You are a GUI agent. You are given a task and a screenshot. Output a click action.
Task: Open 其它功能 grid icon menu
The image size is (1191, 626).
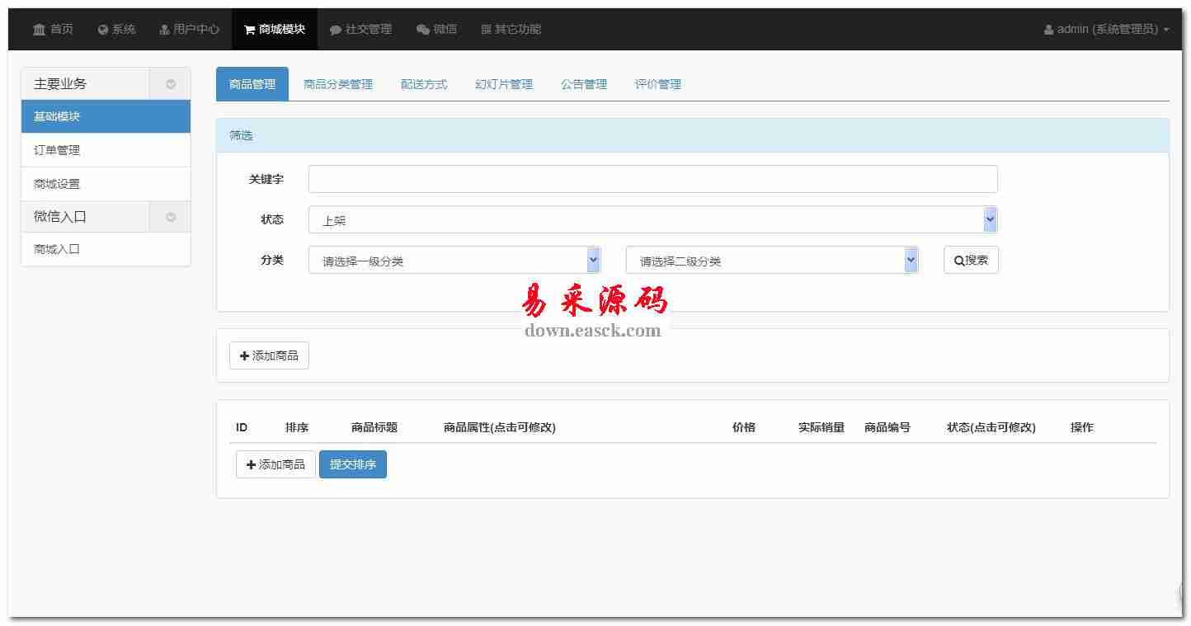[x=486, y=30]
